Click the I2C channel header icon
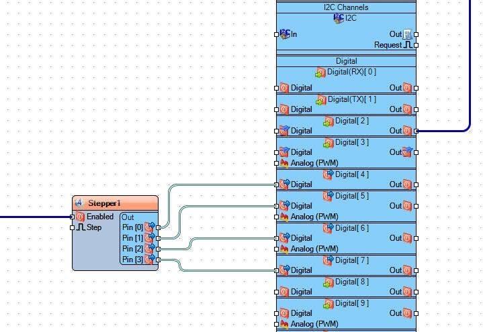 pos(339,18)
